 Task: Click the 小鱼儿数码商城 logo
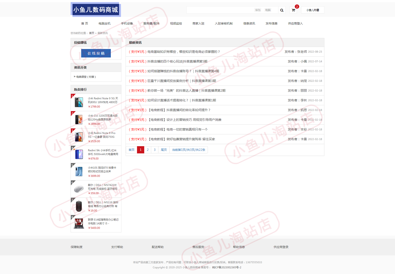tap(96, 10)
